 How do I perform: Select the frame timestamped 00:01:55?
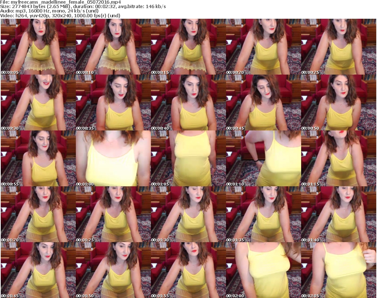click(188, 270)
